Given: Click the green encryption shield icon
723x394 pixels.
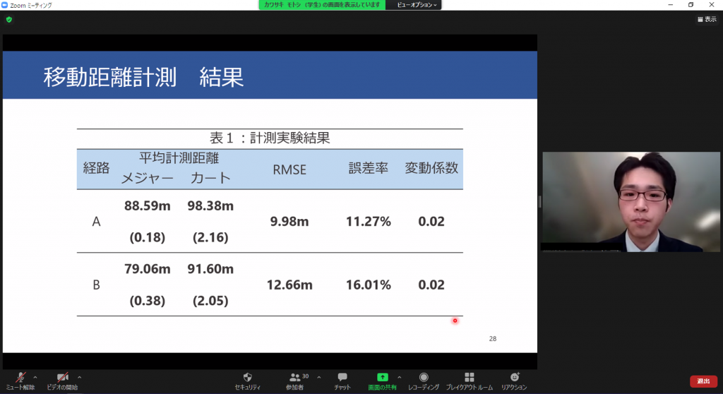Looking at the screenshot, I should (8, 19).
